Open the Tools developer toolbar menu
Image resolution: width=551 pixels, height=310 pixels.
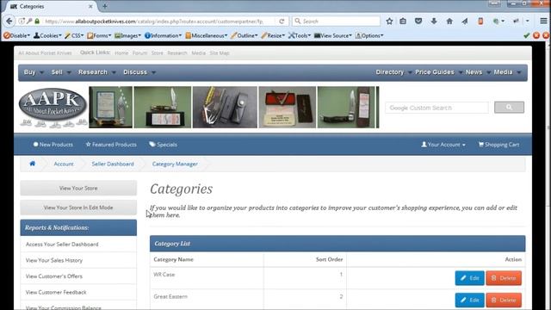[x=300, y=35]
